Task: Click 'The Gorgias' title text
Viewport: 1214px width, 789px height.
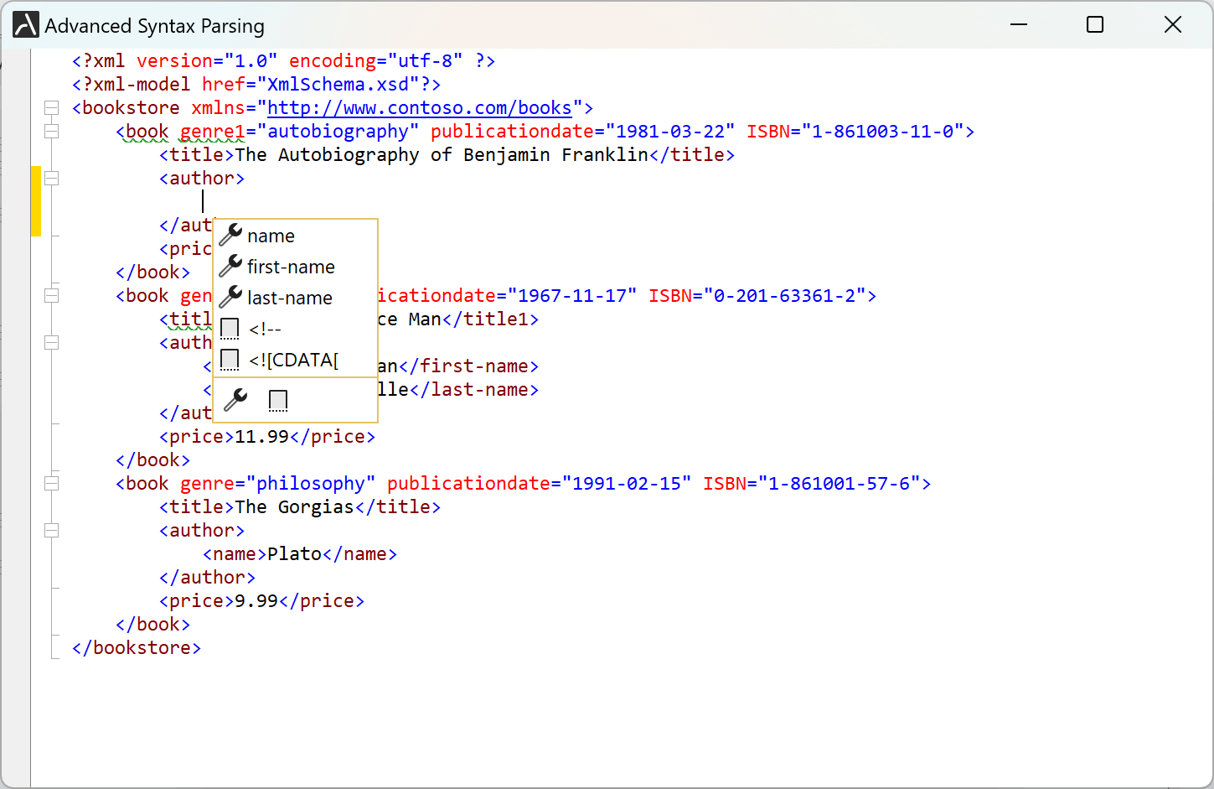Action: click(x=294, y=507)
